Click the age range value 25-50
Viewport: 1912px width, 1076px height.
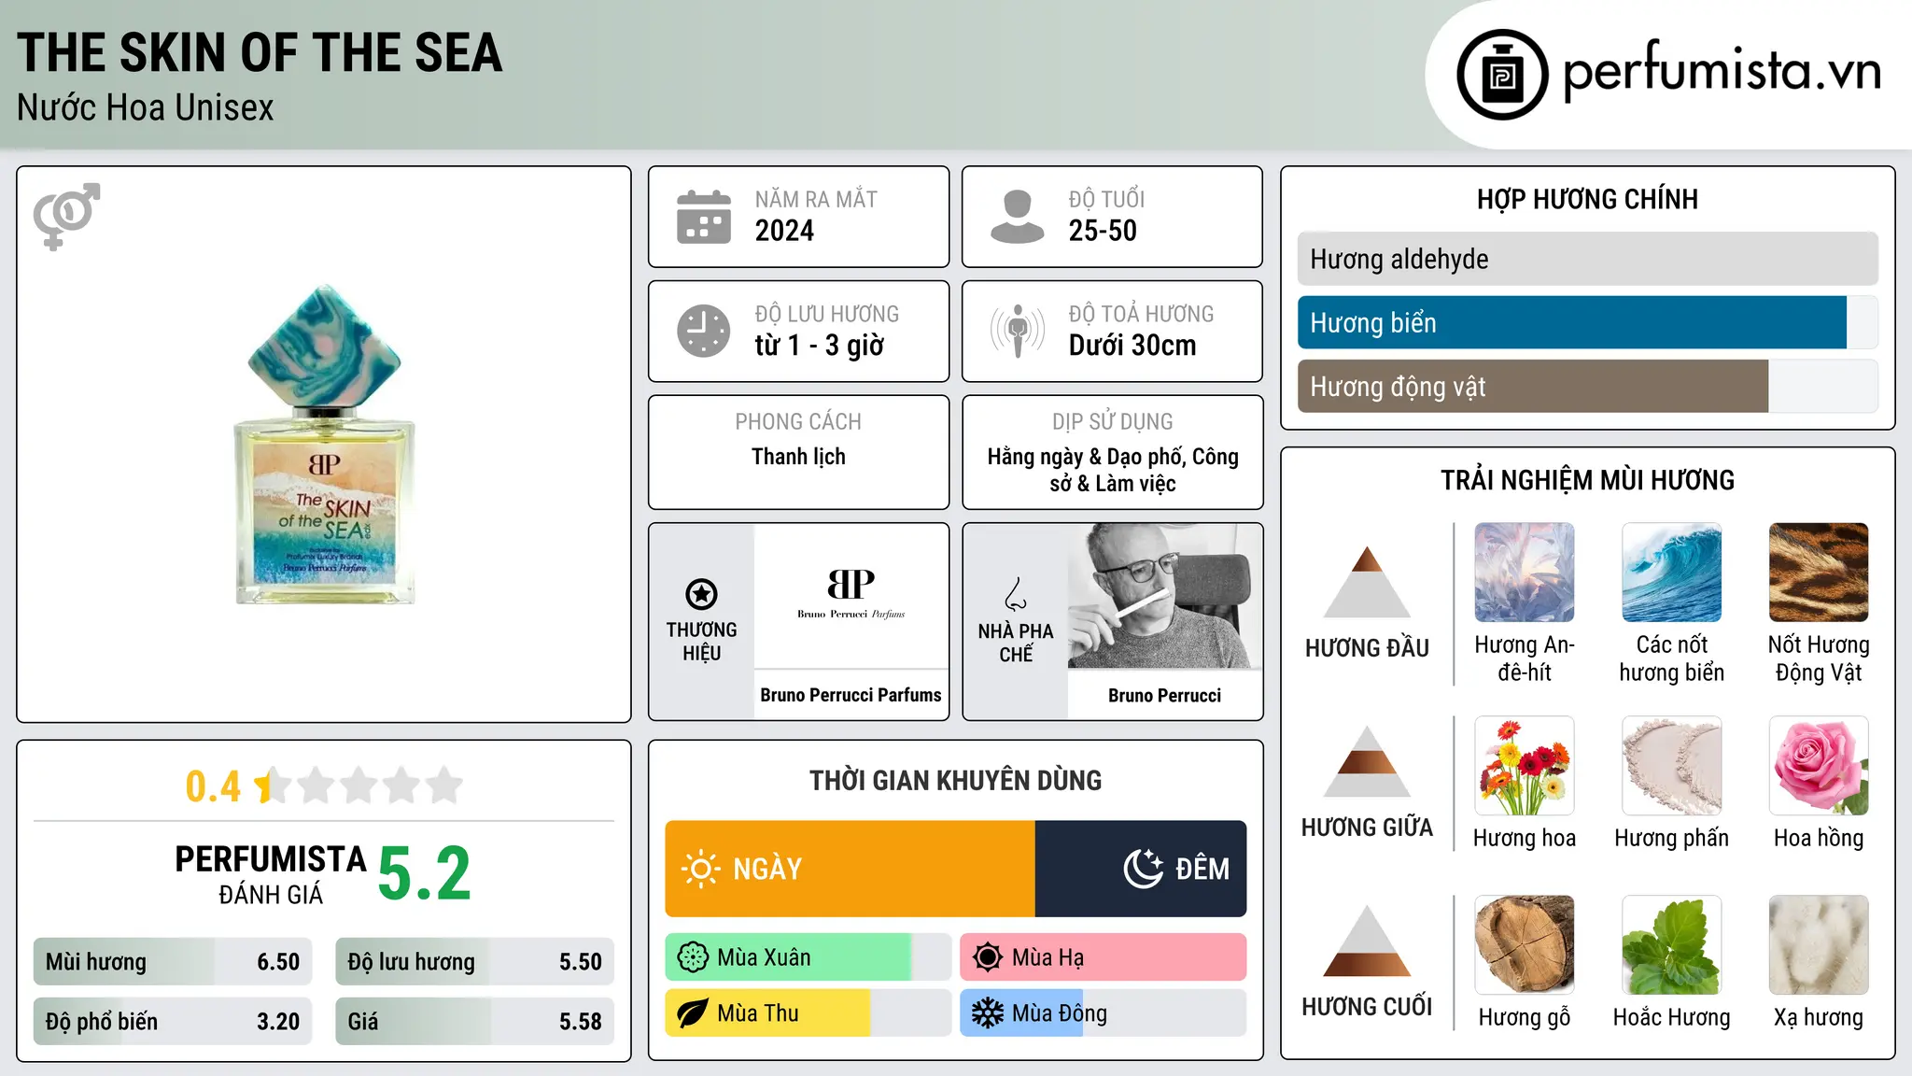point(1103,231)
